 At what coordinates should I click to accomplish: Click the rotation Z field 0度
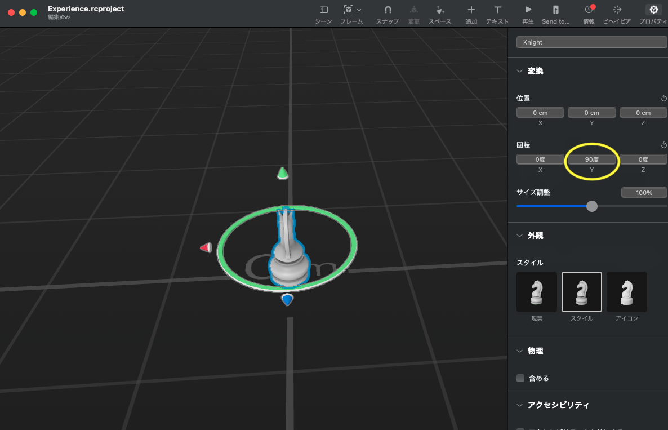pyautogui.click(x=643, y=159)
